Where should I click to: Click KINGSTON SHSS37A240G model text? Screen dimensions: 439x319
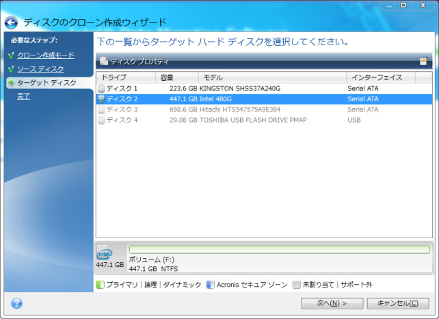coord(239,88)
